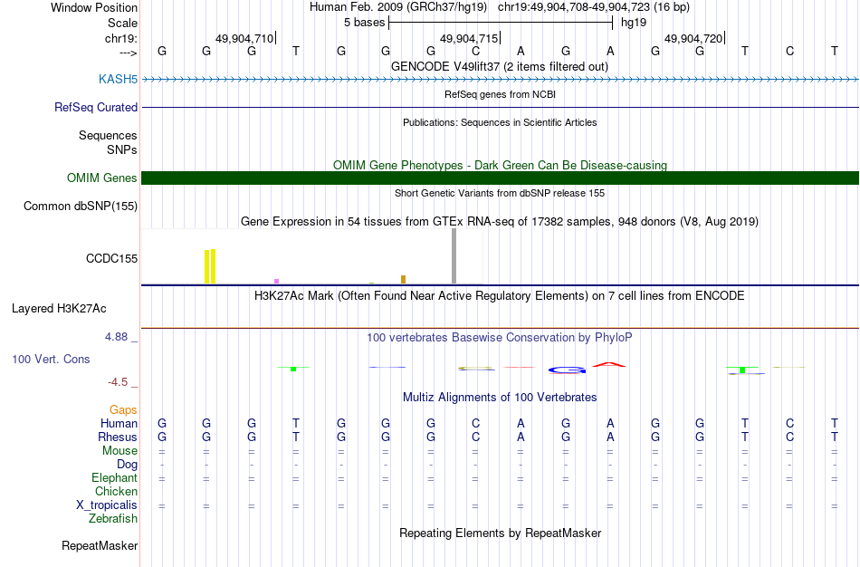Viewport: 860px width, 567px height.
Task: Click the Window Position label
Action: [94, 7]
